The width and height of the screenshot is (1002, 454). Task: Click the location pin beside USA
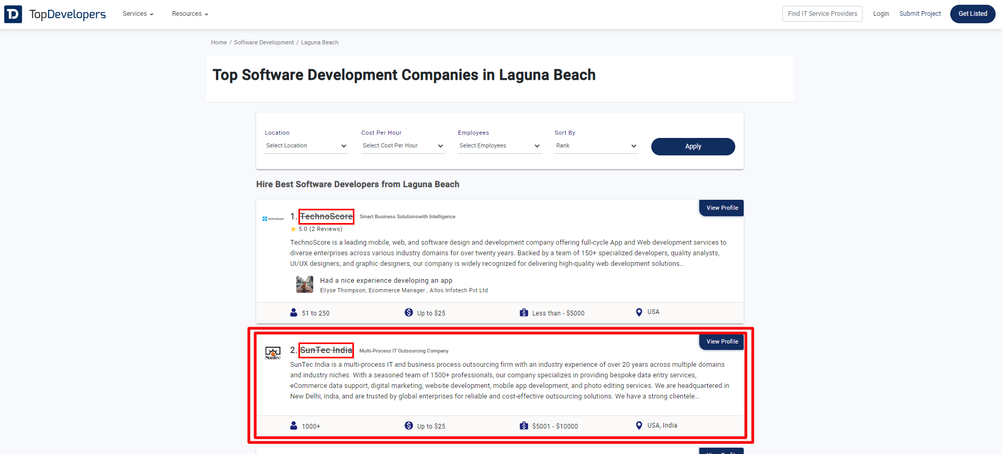click(x=639, y=312)
